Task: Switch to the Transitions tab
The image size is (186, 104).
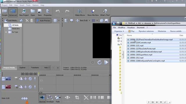Action: point(35,68)
